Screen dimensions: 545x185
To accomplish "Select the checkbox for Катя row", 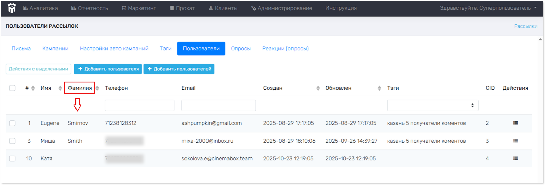I will coord(13,158).
